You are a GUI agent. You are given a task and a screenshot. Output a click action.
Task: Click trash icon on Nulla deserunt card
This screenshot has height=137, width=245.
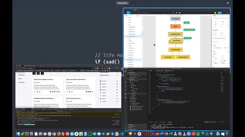coord(37,92)
